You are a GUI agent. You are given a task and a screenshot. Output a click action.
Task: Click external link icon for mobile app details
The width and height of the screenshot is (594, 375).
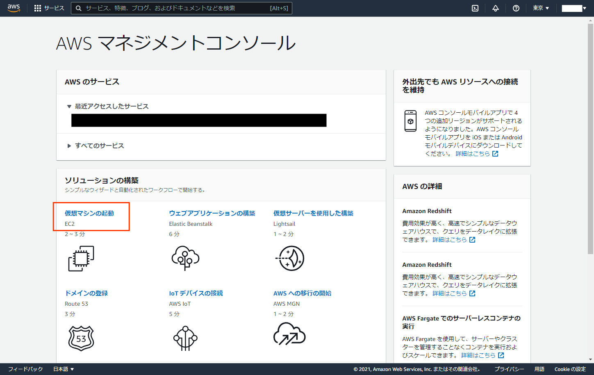click(x=495, y=154)
